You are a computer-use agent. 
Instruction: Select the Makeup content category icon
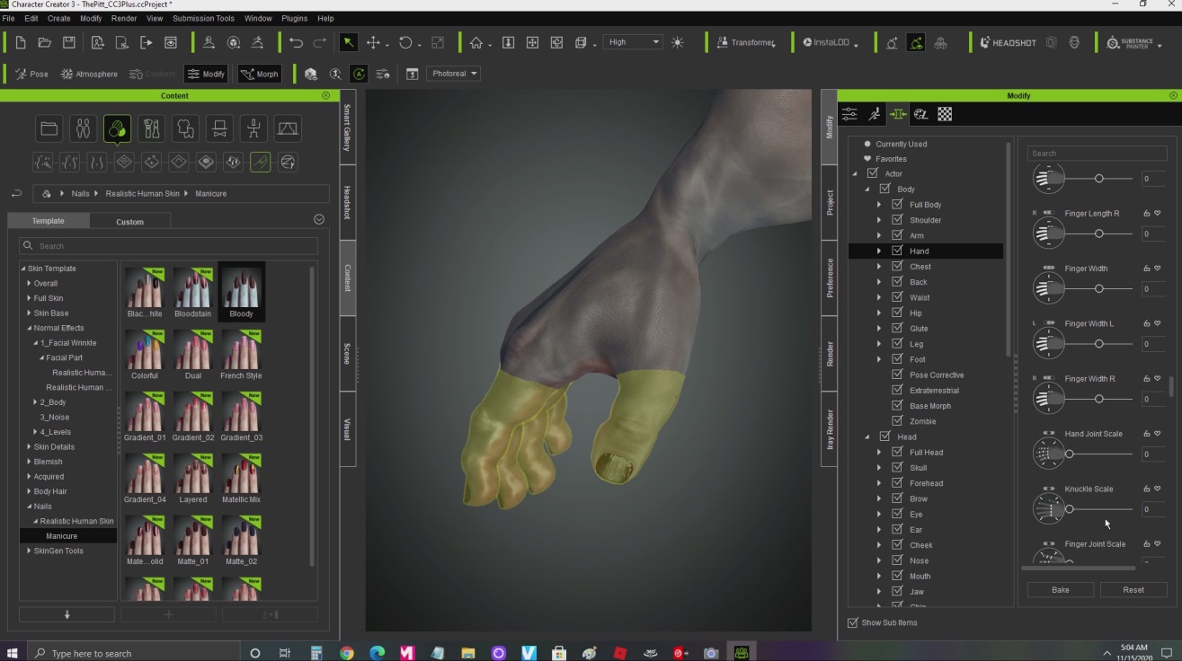click(x=151, y=129)
